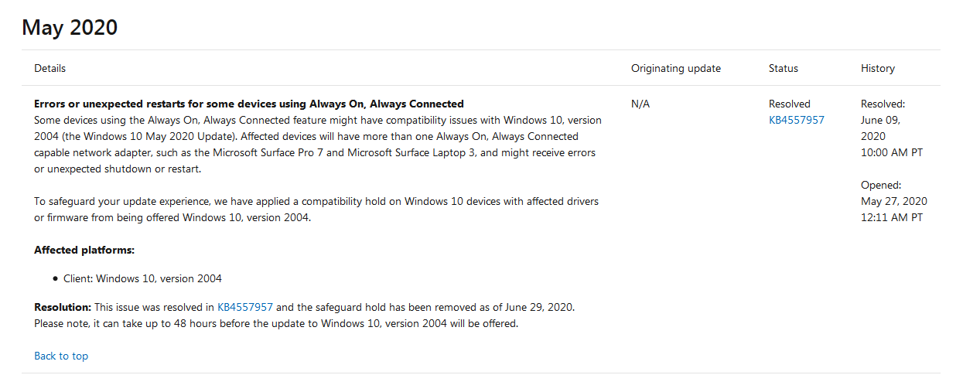The width and height of the screenshot is (980, 375).
Task: Click the bold Always On, Always Connected issue title
Action: click(x=248, y=104)
